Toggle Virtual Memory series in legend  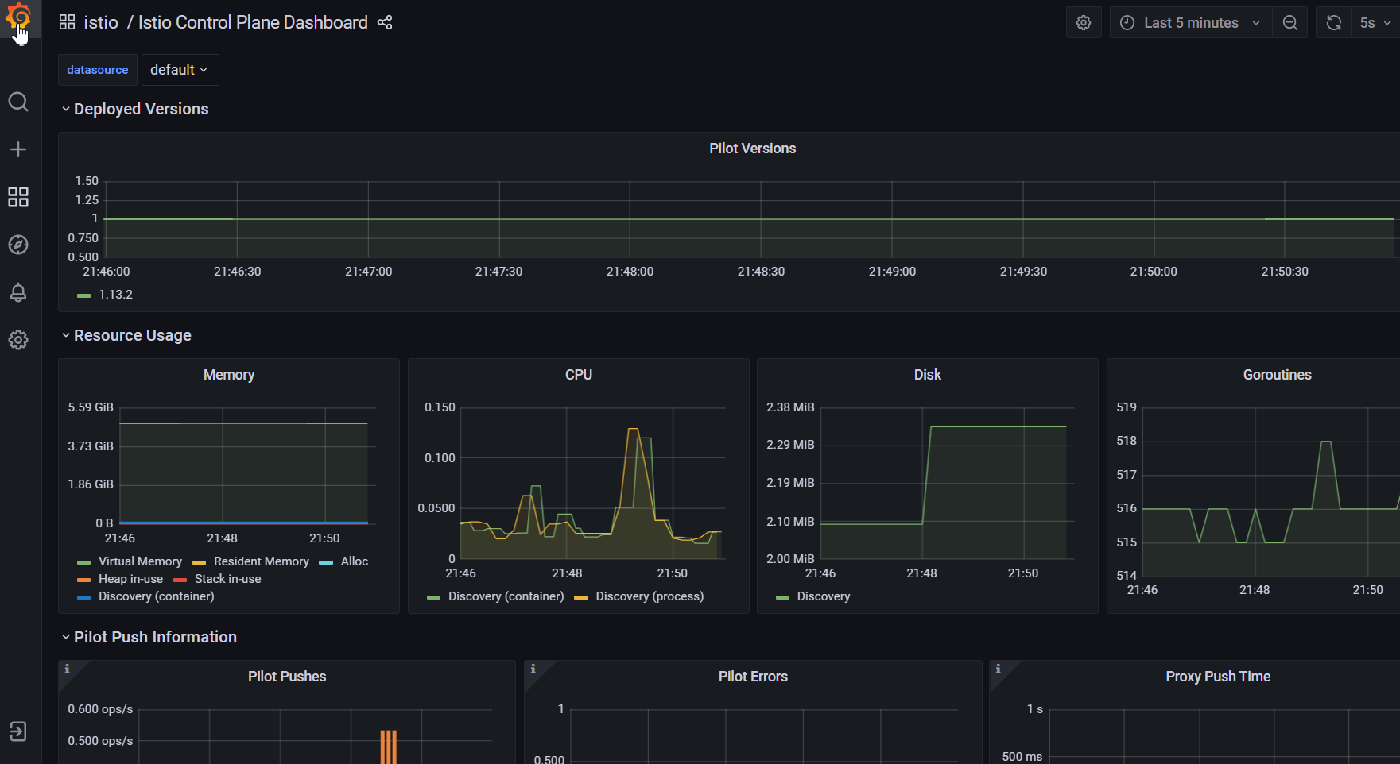(140, 561)
